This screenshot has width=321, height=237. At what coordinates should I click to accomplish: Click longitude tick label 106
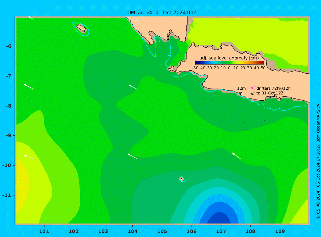[x=192, y=231]
